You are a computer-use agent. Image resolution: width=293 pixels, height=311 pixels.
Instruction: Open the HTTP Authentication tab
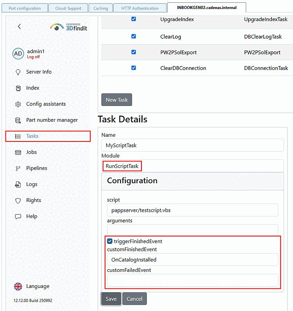click(140, 8)
